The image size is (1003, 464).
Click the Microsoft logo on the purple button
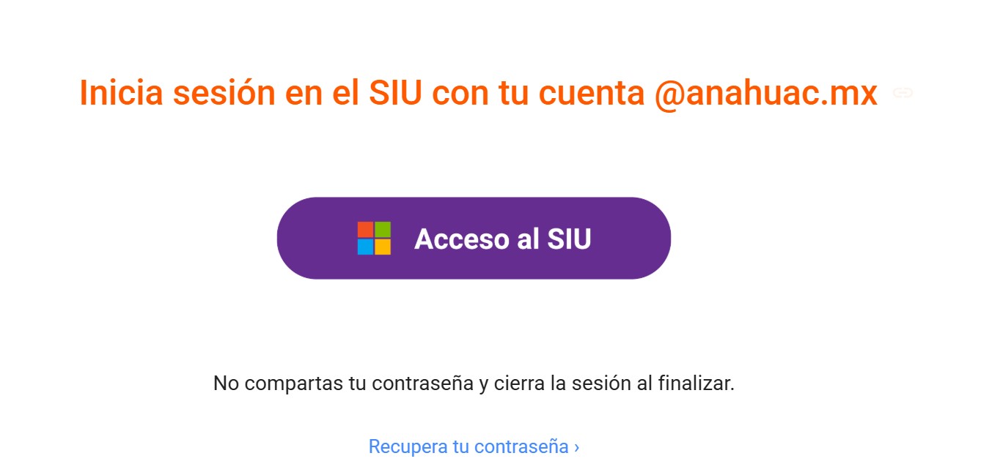(374, 238)
